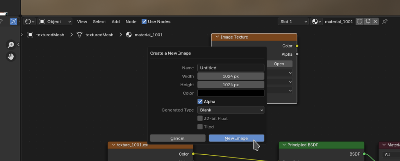Open the Select menu

point(99,22)
